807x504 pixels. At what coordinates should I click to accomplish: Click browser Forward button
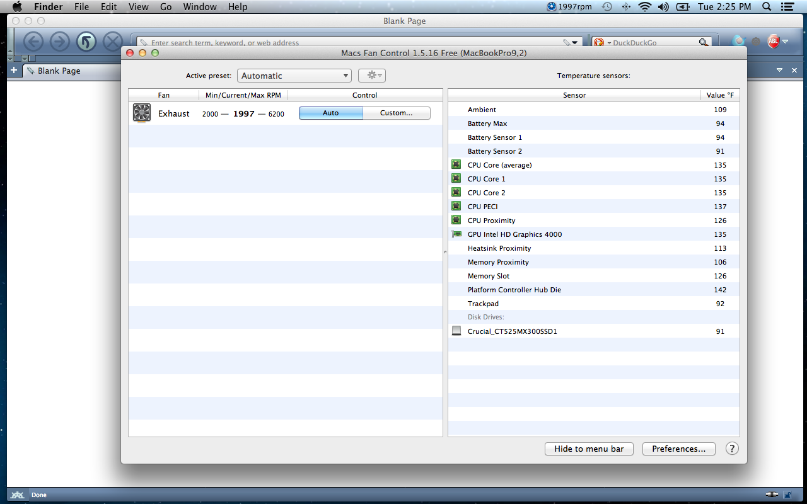pyautogui.click(x=60, y=42)
